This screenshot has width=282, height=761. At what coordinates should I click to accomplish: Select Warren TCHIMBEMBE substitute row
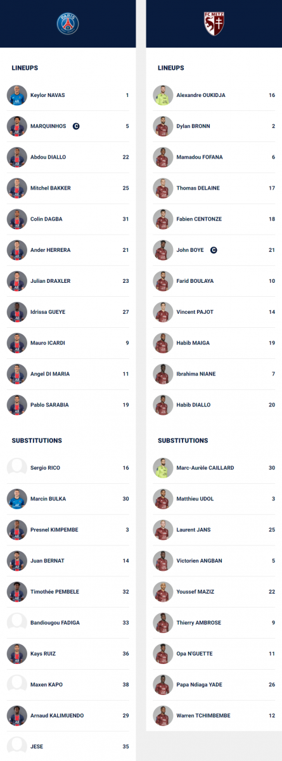[214, 716]
